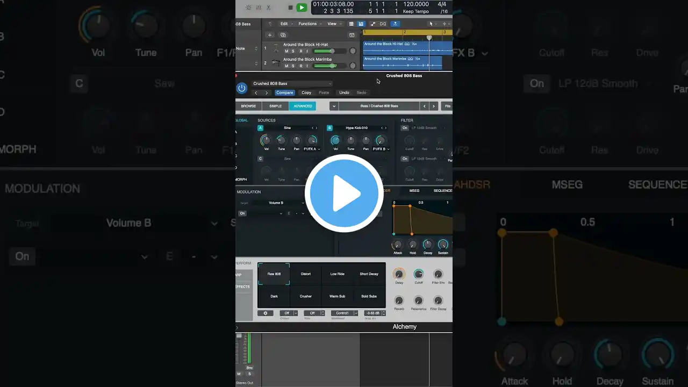Open the F1/FX B routing dropdown

click(382, 149)
